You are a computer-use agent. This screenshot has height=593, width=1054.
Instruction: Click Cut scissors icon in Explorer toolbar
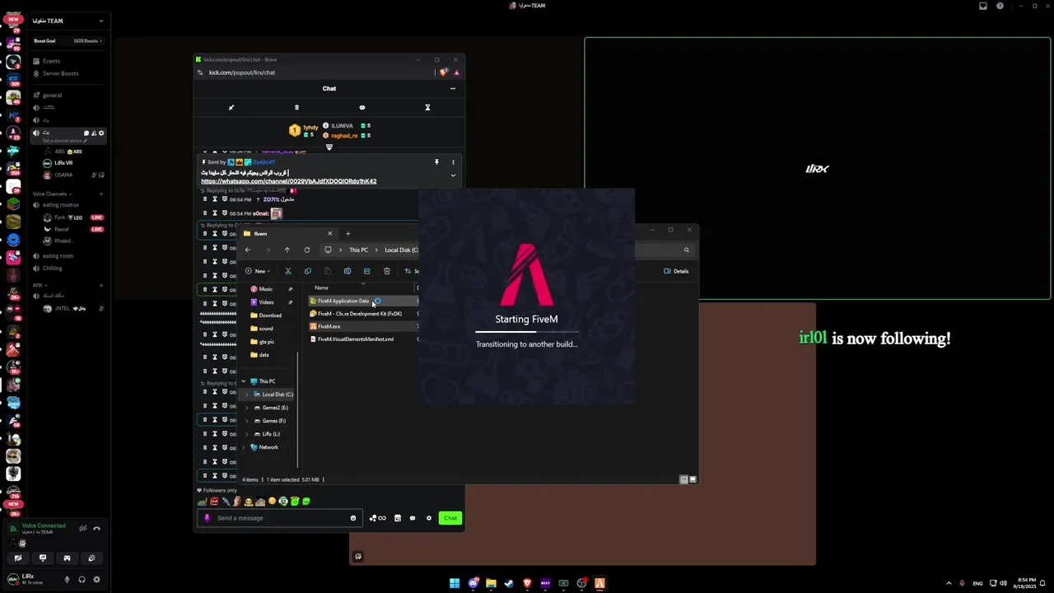click(x=288, y=271)
